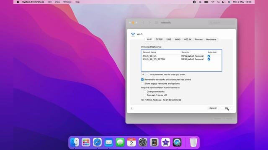Open the Apple menu
The image size is (268, 150).
tap(18, 2)
